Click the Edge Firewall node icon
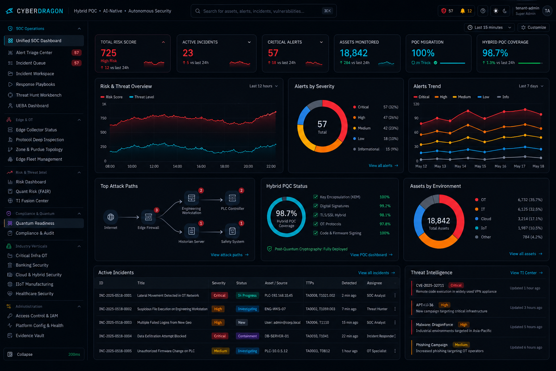This screenshot has width=556, height=371. [x=148, y=217]
